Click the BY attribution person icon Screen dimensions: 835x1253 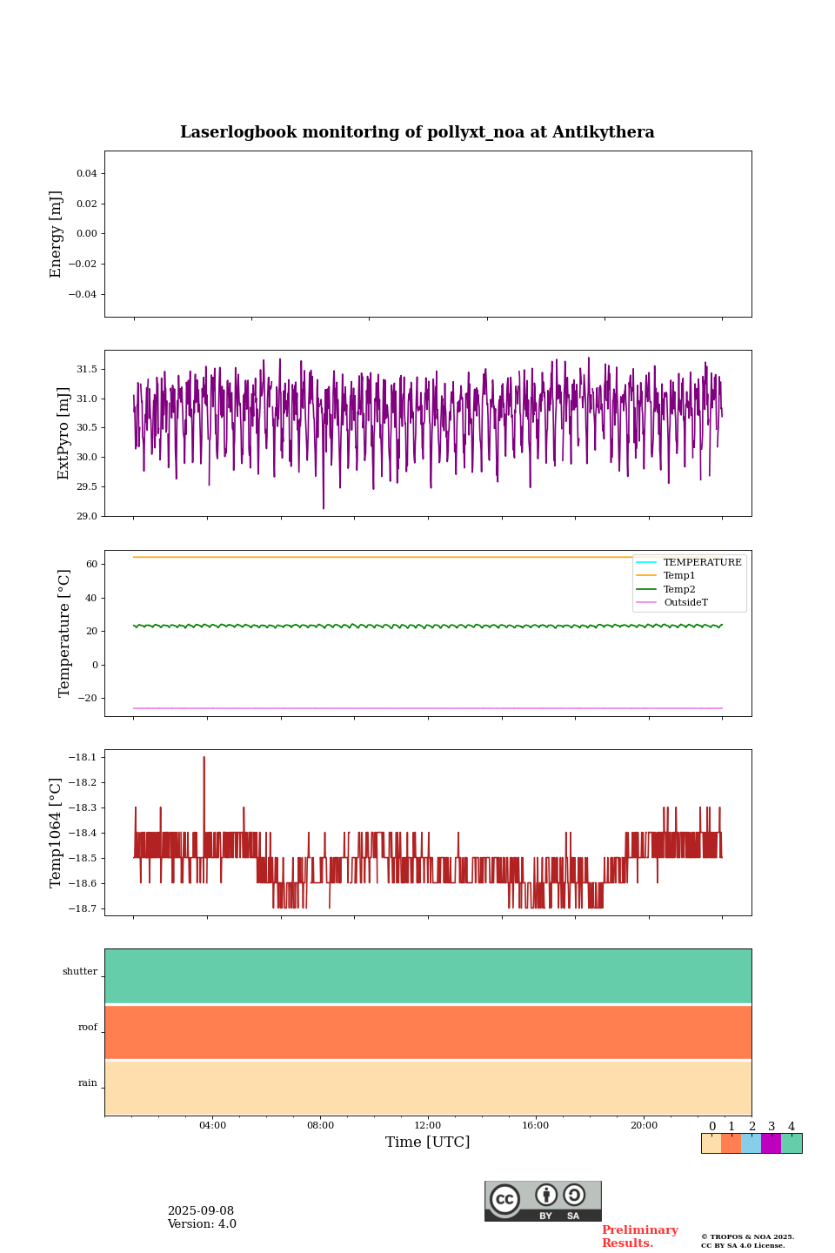(546, 1196)
